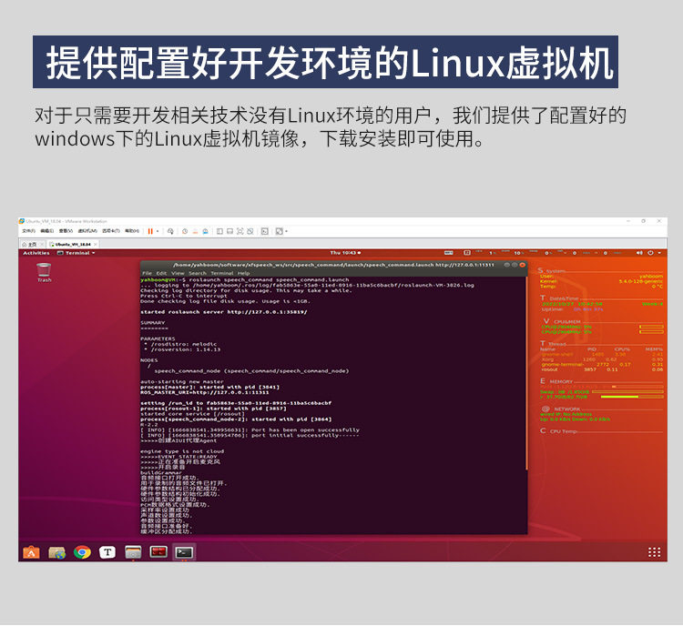Open the terminal window File menu
The image size is (683, 626).
(x=148, y=273)
